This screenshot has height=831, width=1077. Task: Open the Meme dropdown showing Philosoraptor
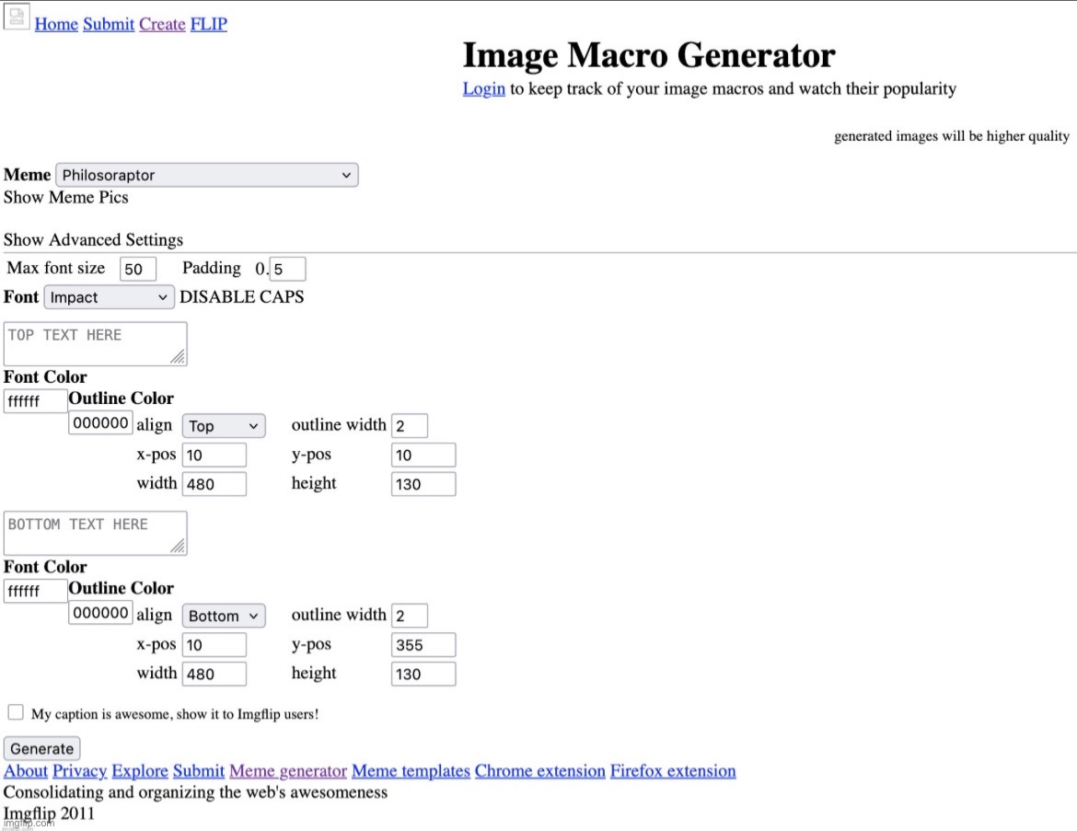206,175
